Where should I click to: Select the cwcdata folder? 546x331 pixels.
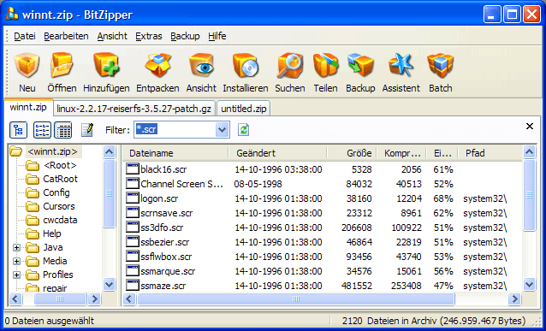pos(60,220)
